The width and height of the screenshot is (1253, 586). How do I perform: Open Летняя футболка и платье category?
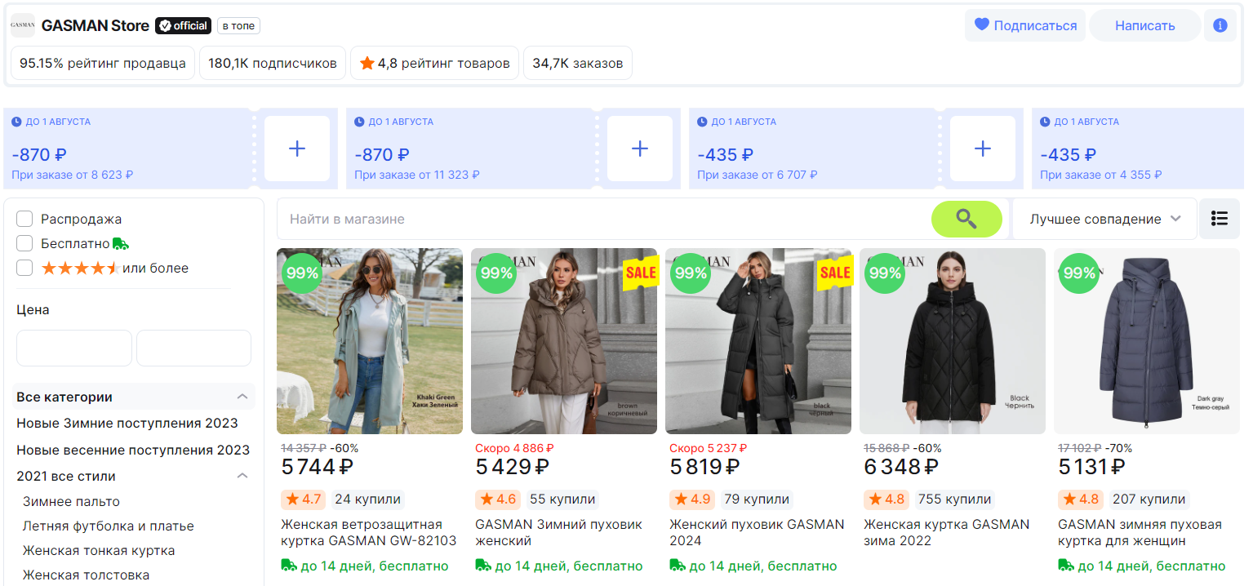click(109, 526)
